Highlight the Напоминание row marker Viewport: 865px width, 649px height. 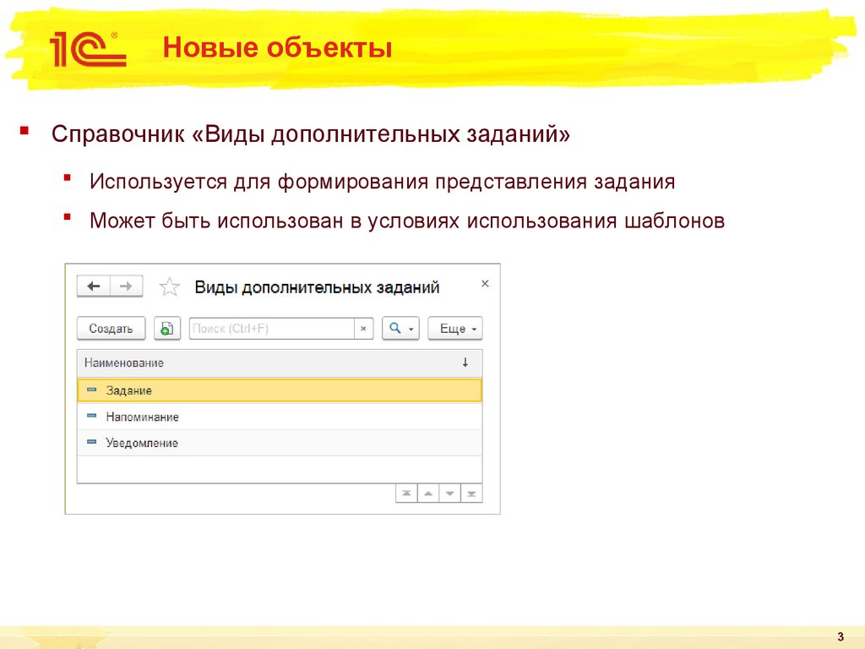point(91,417)
